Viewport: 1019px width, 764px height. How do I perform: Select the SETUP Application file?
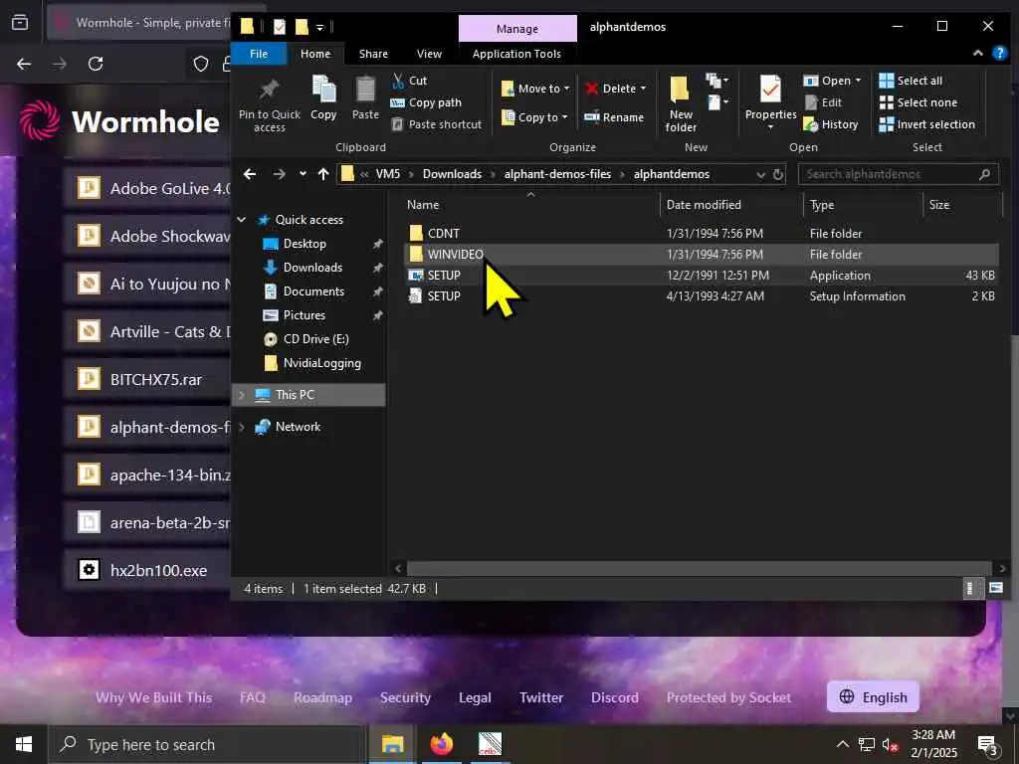[x=702, y=276]
